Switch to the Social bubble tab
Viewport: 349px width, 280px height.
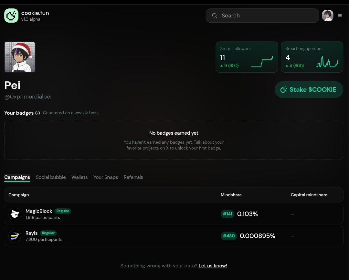pyautogui.click(x=51, y=177)
